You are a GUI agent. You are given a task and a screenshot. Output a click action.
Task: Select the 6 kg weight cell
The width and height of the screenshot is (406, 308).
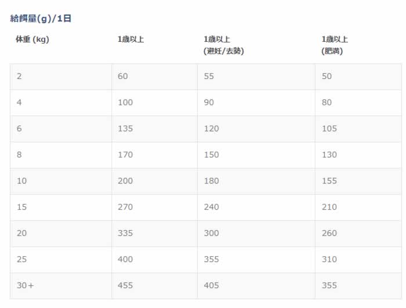tap(19, 128)
